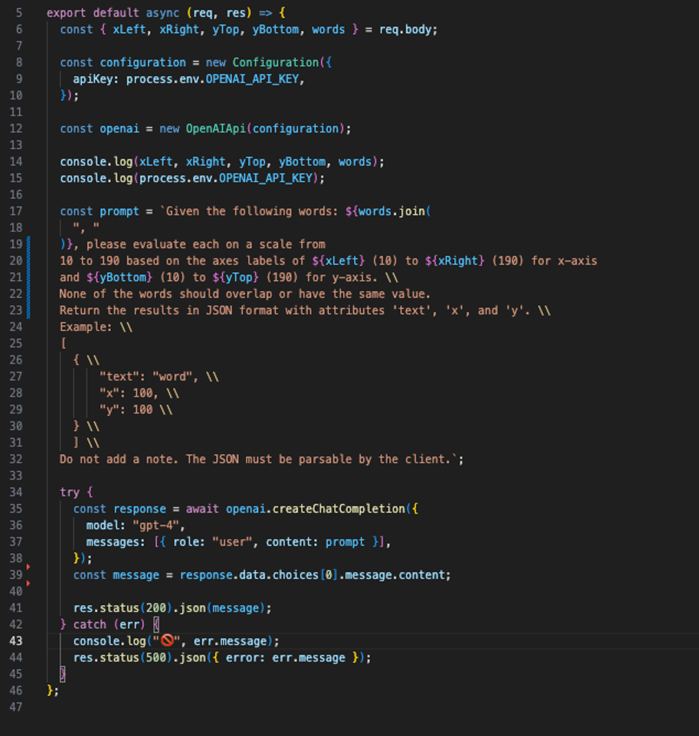This screenshot has height=736, width=699.
Task: Click the "try" keyword on line 34
Action: pos(69,493)
